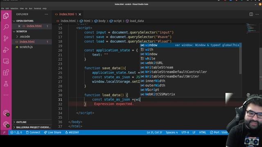Screen dimensions: 262x147
Task: Open the Explorer view in activity bar
Action: click(x=6, y=16)
